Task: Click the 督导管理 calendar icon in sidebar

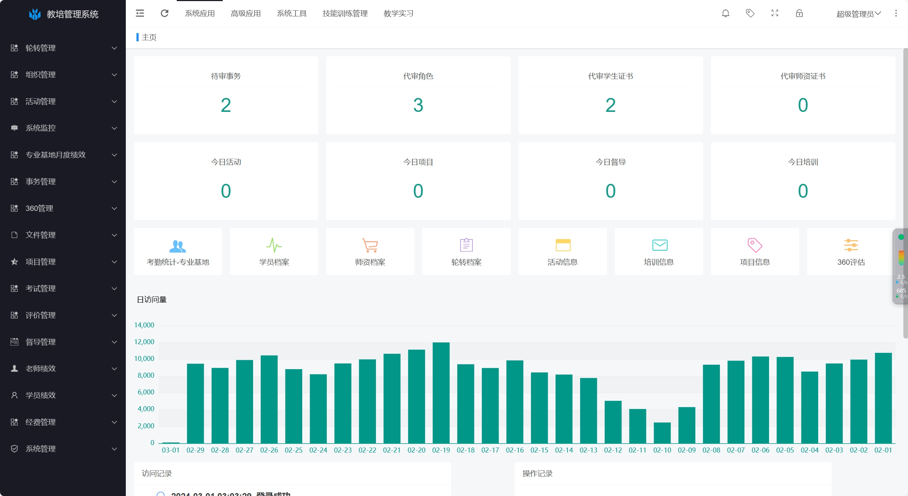Action: 14,342
